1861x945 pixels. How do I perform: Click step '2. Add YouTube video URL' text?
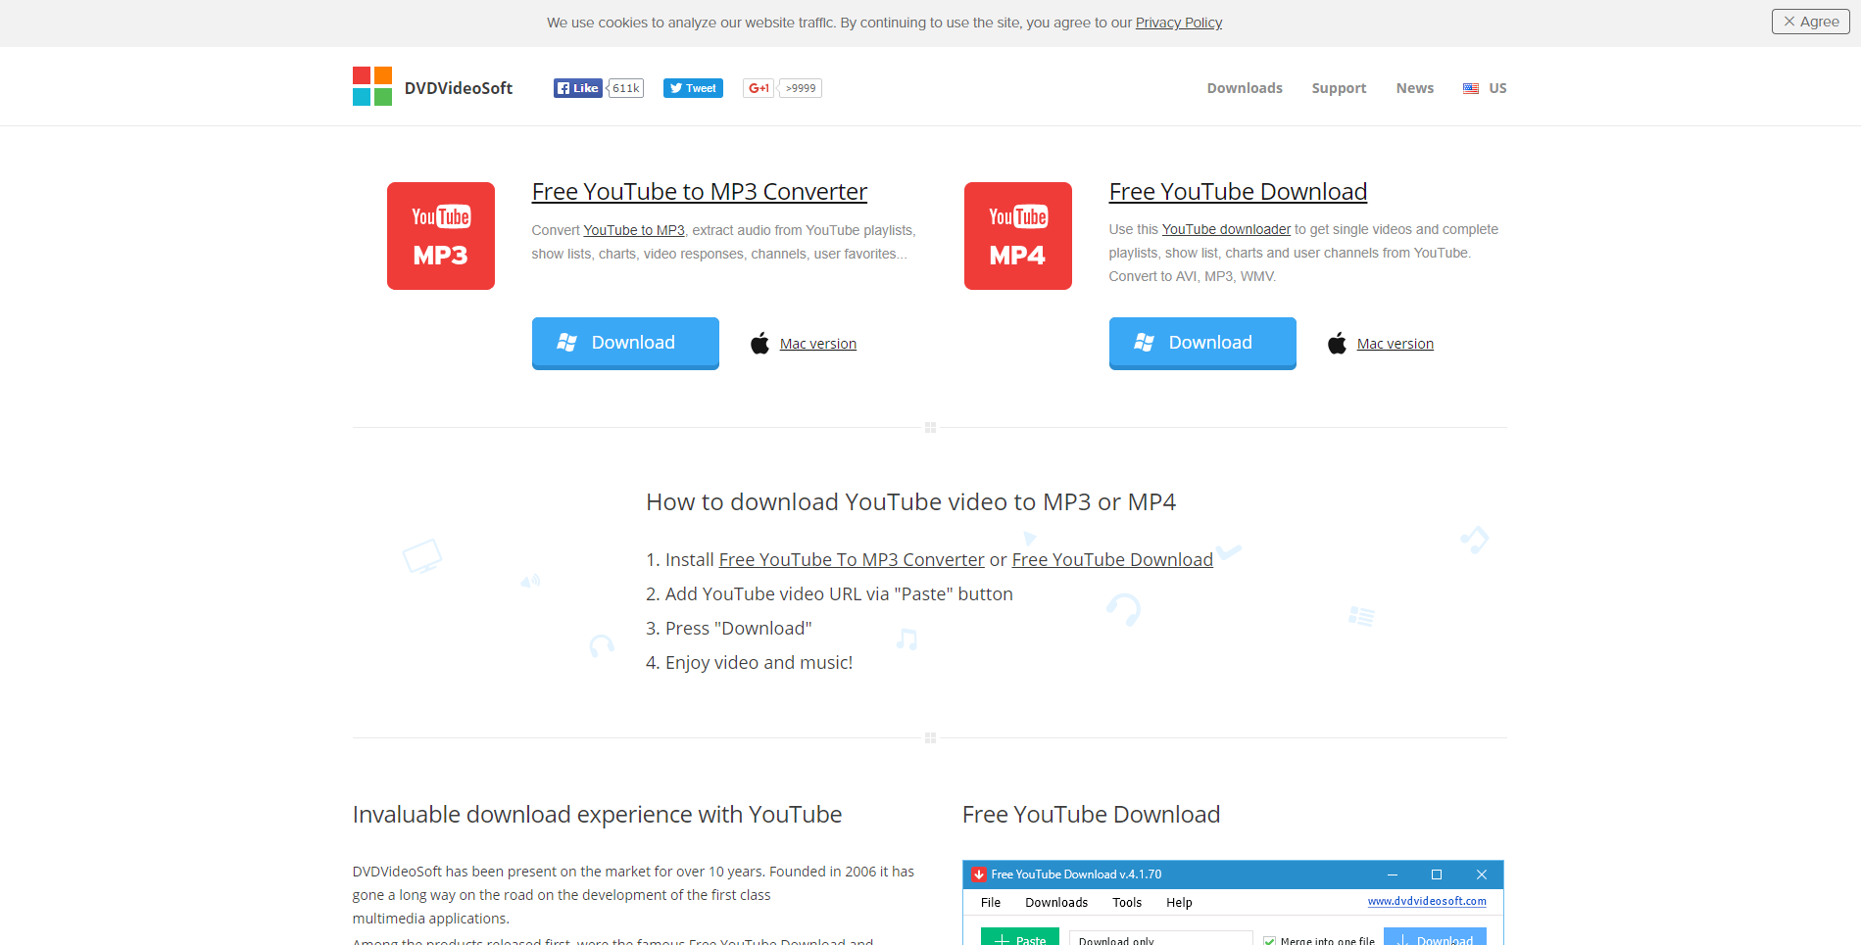pyautogui.click(x=829, y=594)
